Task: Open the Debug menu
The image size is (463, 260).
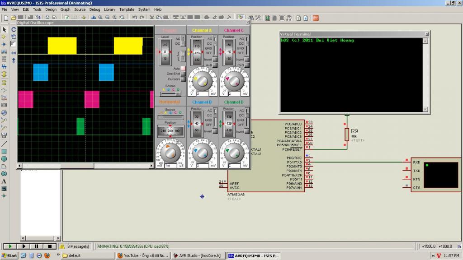Action: [x=94, y=9]
